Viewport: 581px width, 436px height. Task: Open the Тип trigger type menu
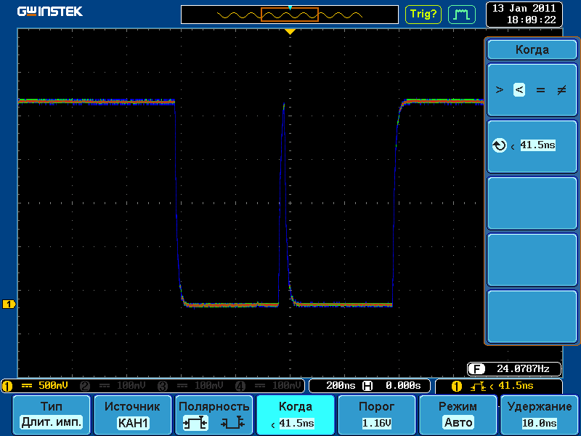[52, 414]
